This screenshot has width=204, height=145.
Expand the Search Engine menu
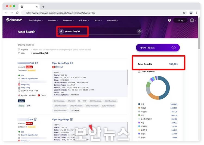tap(36, 20)
